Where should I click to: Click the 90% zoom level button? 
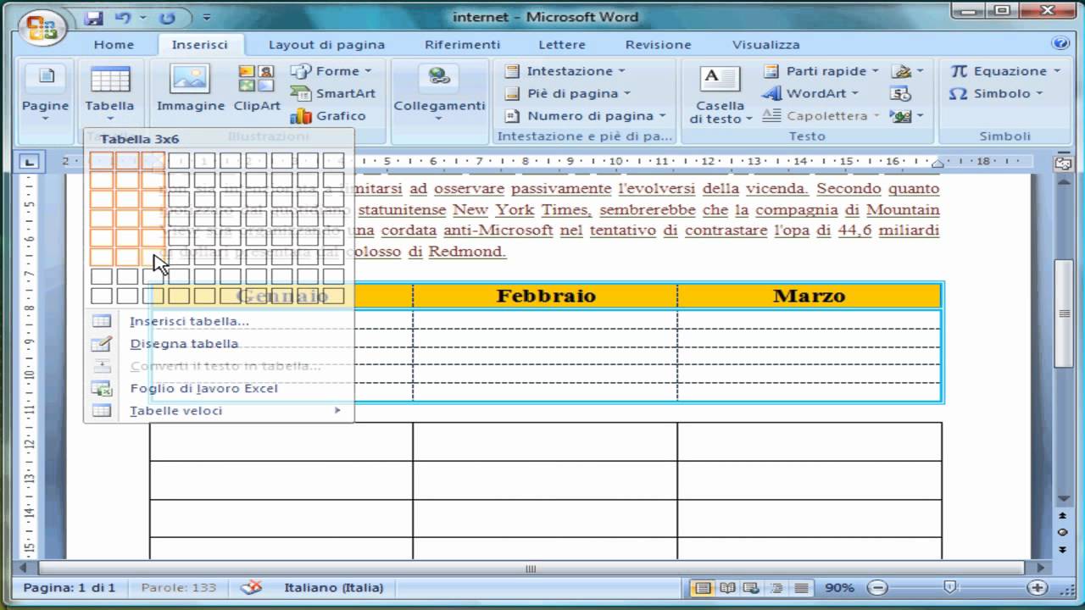(839, 587)
